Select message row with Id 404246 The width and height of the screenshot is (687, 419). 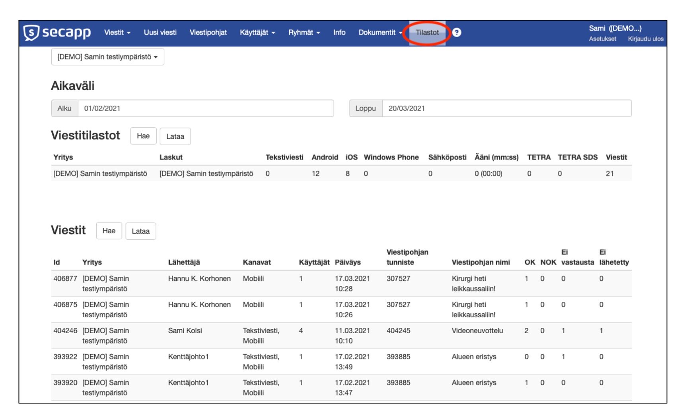point(65,331)
